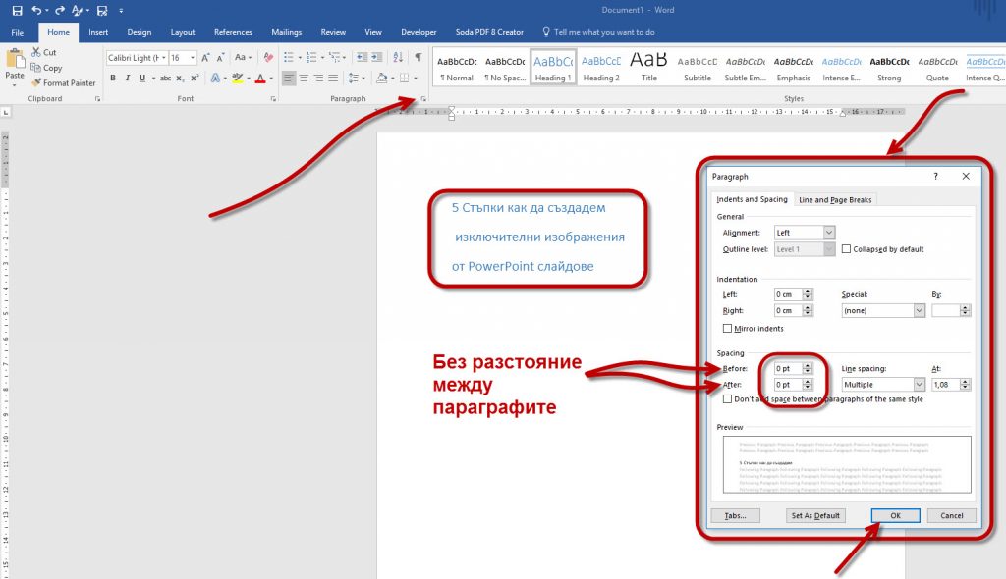This screenshot has width=1006, height=579.
Task: Switch to the Line and Page Breaks tab
Action: 835,200
